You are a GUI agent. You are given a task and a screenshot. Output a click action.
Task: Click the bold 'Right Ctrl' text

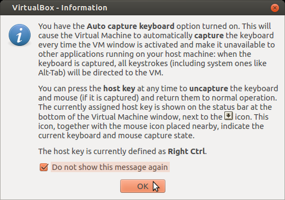click(x=186, y=151)
